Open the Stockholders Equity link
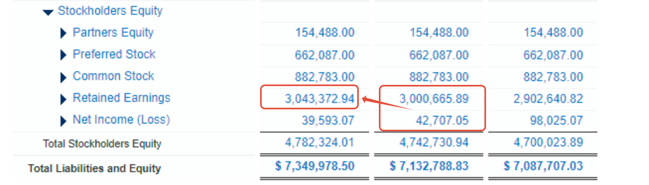This screenshot has height=185, width=649. [x=110, y=11]
